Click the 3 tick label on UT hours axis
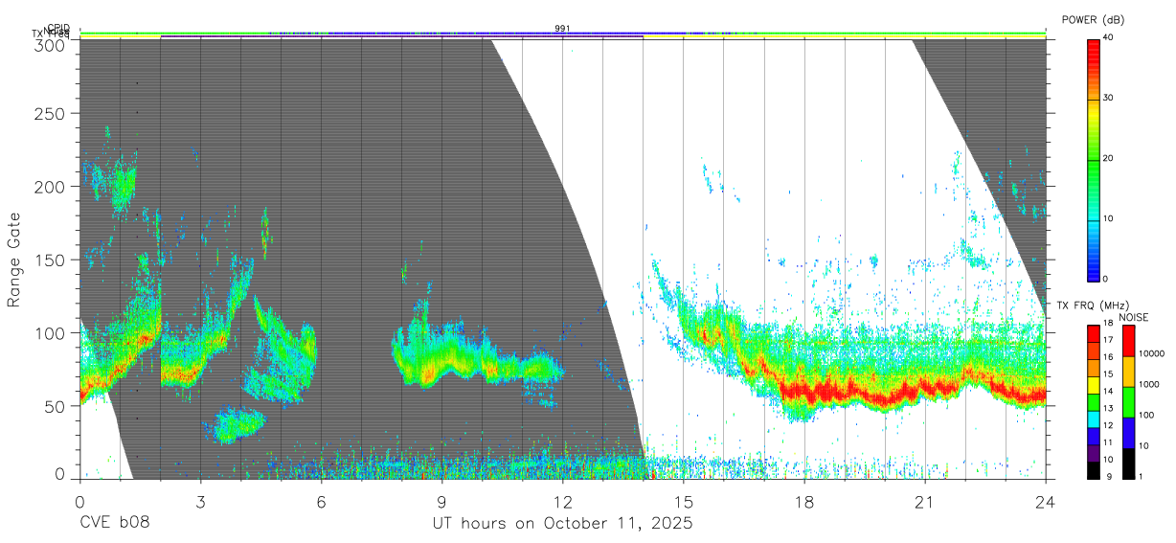This screenshot has width=1176, height=543. (x=200, y=501)
